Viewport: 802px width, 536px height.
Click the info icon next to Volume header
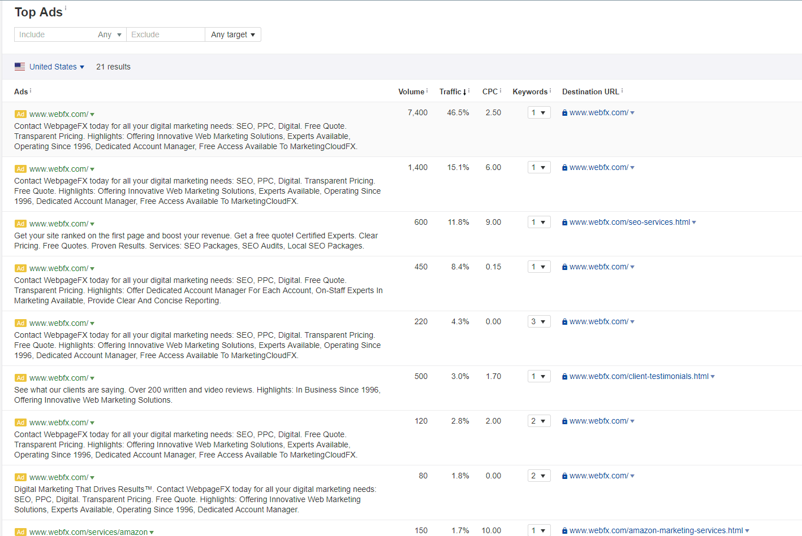click(426, 89)
